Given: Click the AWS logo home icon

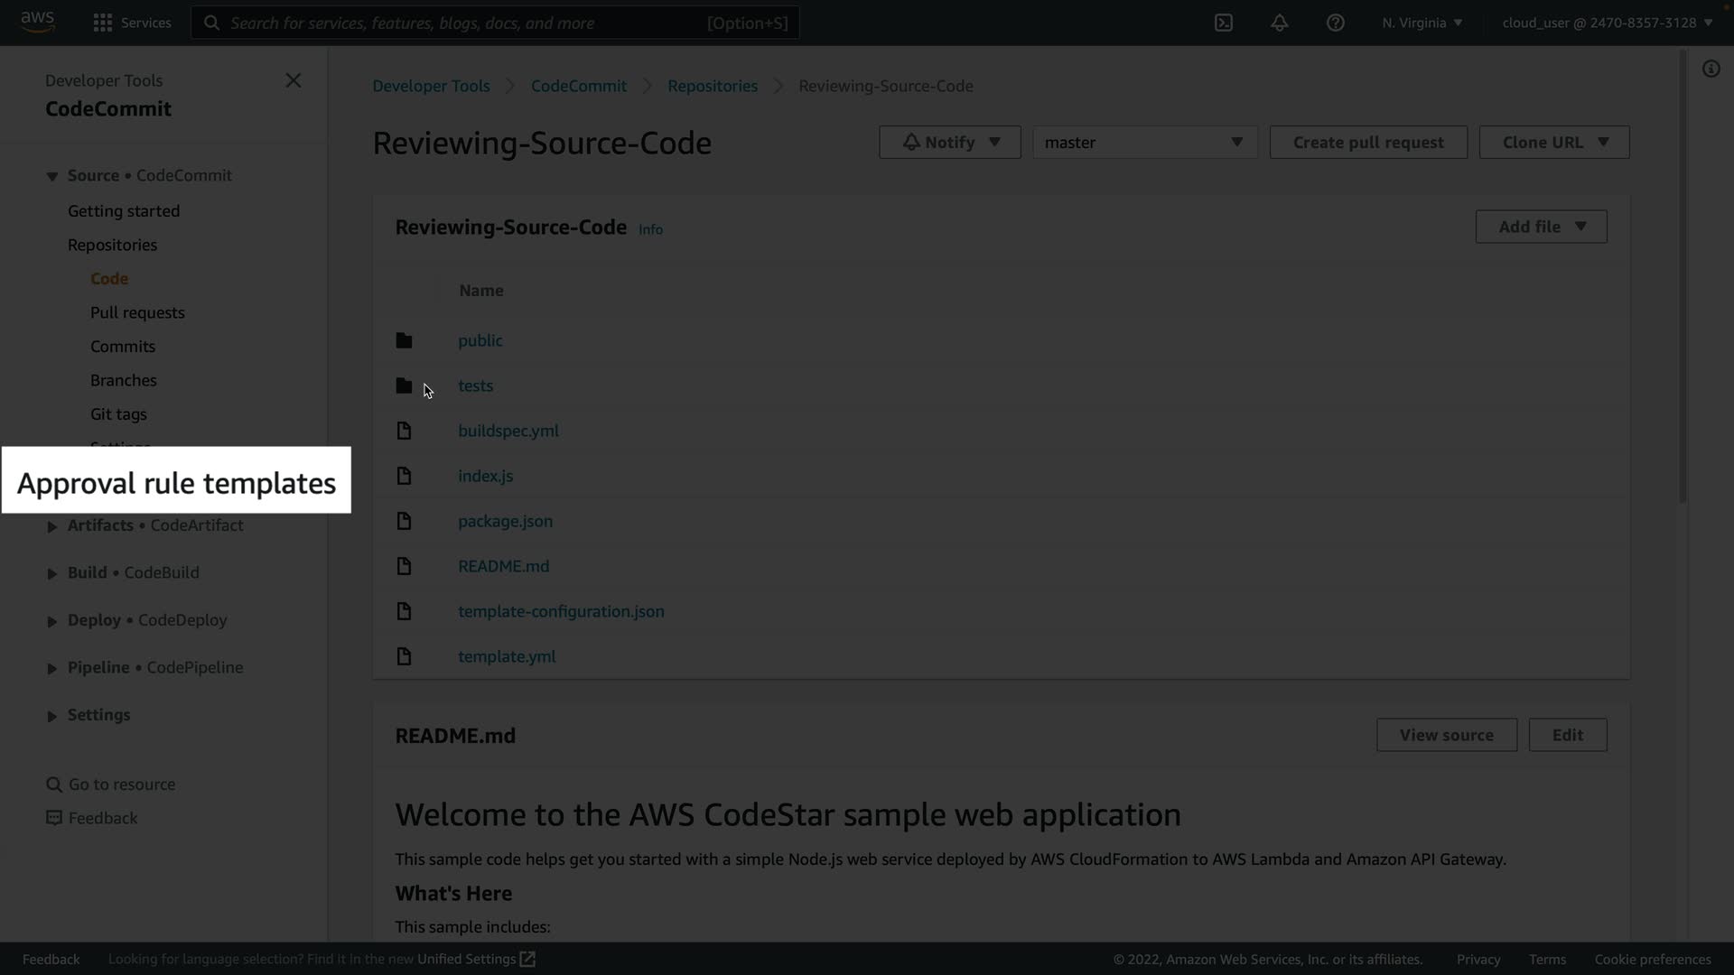Looking at the screenshot, I should coord(37,22).
